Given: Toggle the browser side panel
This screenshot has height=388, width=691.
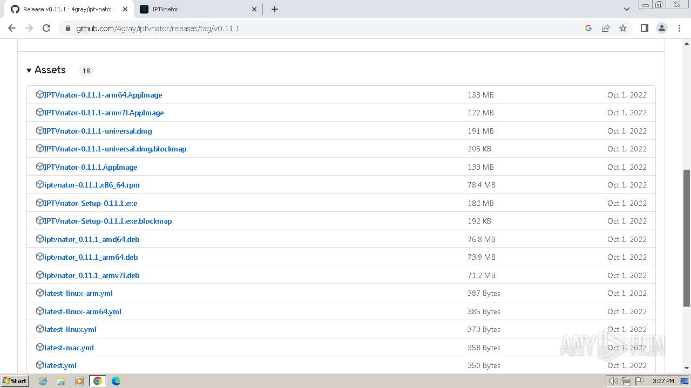Looking at the screenshot, I should [644, 28].
